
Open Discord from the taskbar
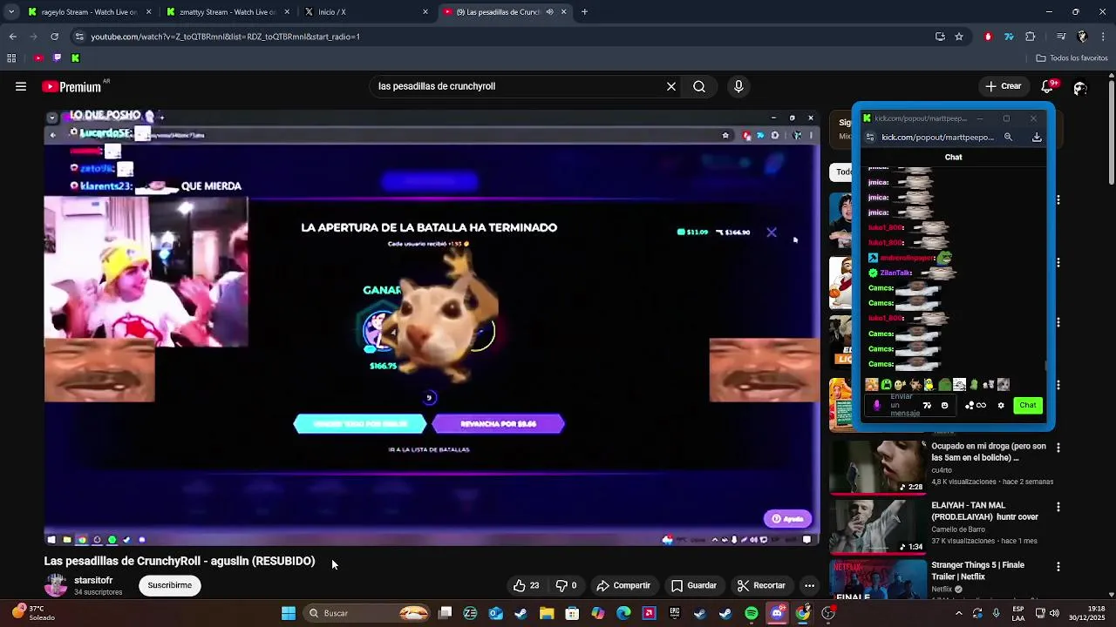point(777,613)
